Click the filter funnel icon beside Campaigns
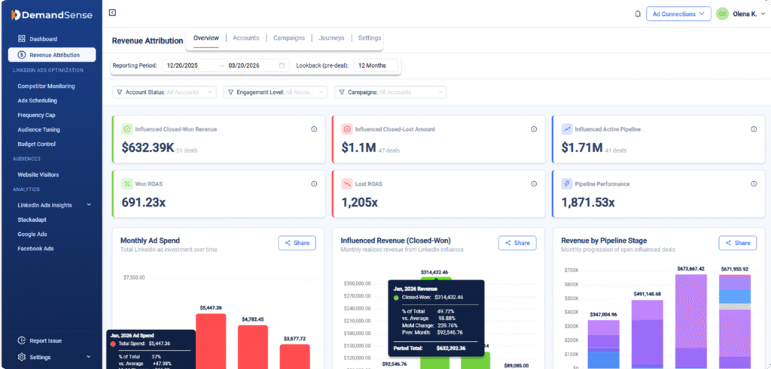The width and height of the screenshot is (771, 369). click(x=342, y=92)
